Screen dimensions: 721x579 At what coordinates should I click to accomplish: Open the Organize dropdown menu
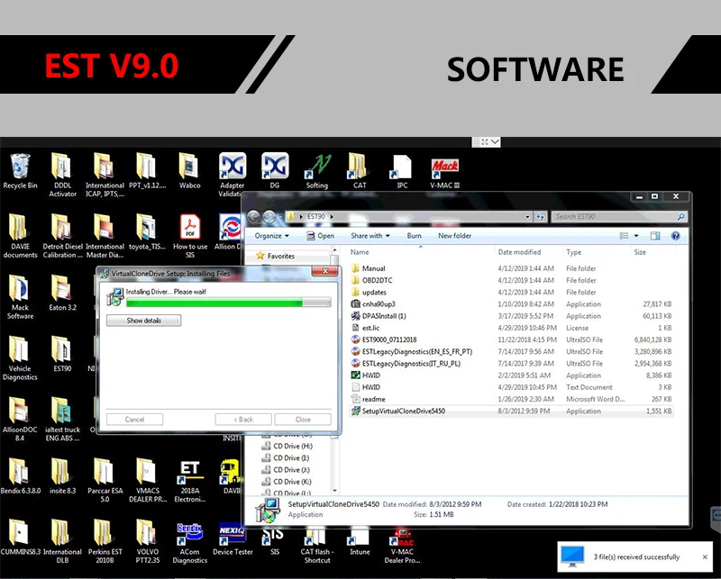coord(272,236)
